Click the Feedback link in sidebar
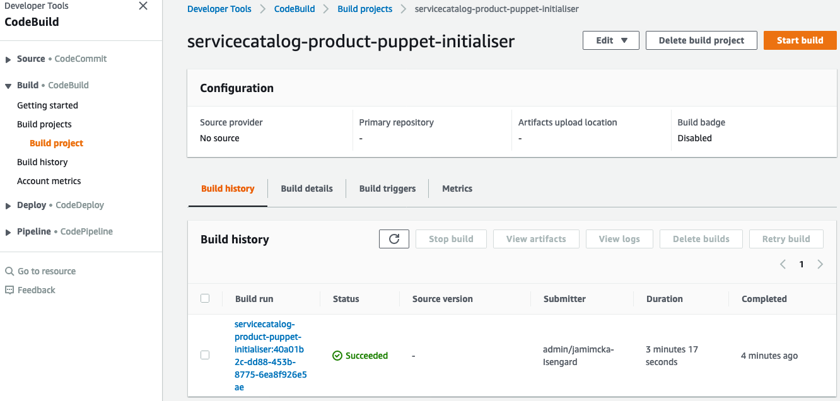 [x=37, y=290]
